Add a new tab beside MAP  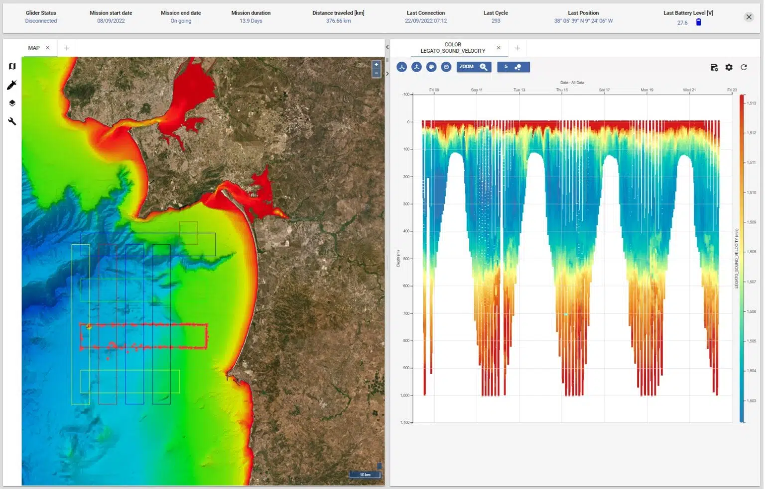pyautogui.click(x=67, y=48)
